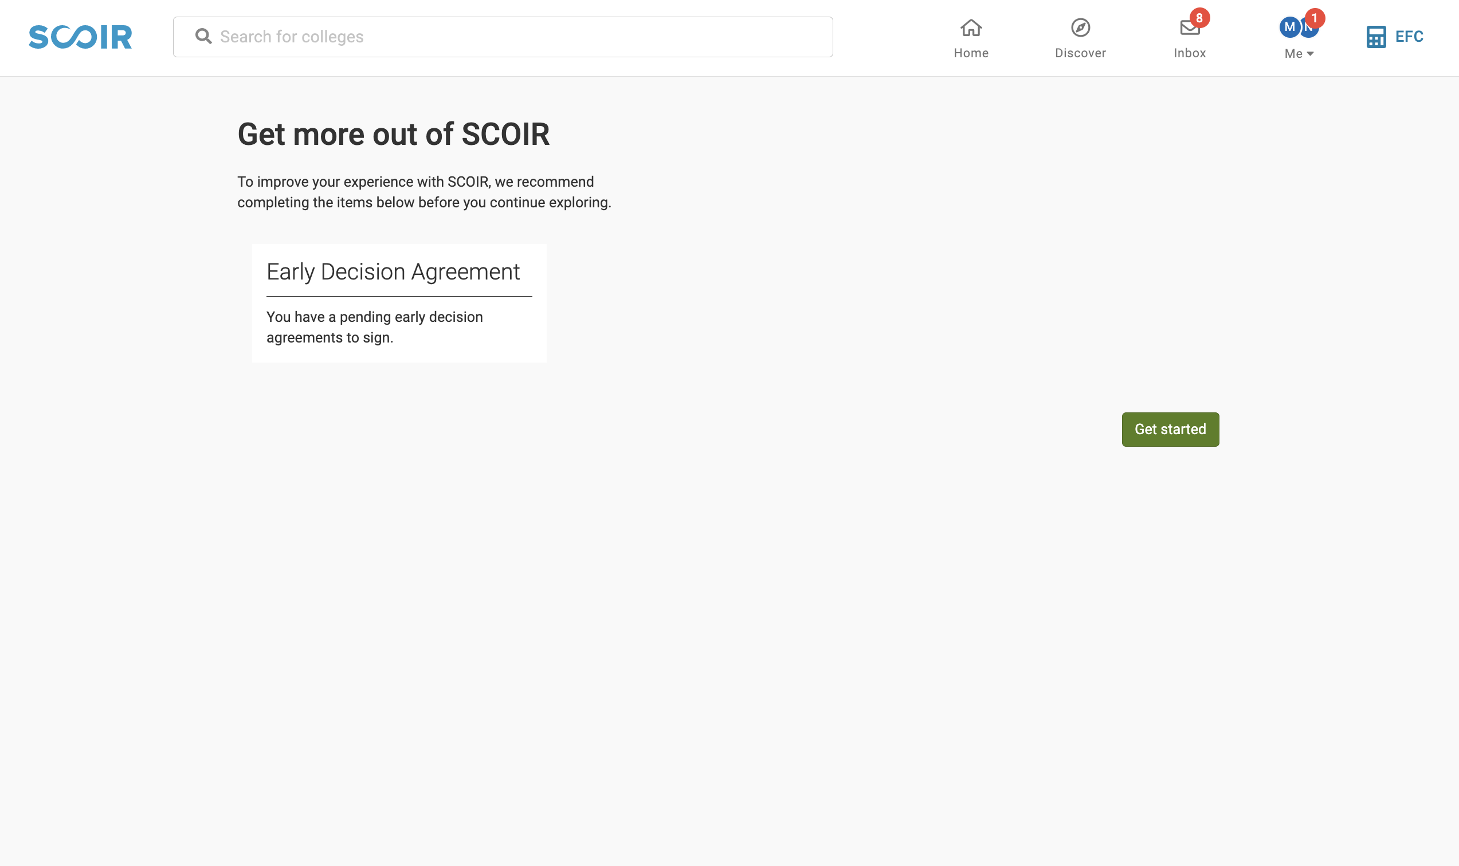Screen dimensions: 1459x866
Task: Click the Get started button
Action: click(x=1170, y=430)
